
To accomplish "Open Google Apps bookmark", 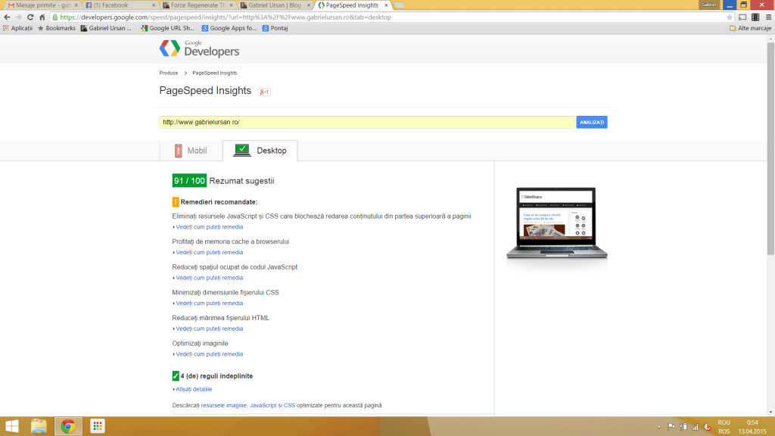I will [x=229, y=28].
